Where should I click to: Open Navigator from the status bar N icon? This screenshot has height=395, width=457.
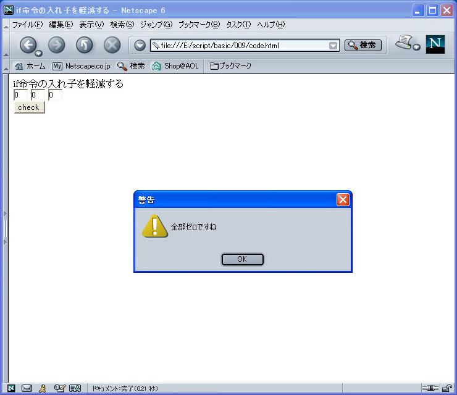tap(11, 388)
